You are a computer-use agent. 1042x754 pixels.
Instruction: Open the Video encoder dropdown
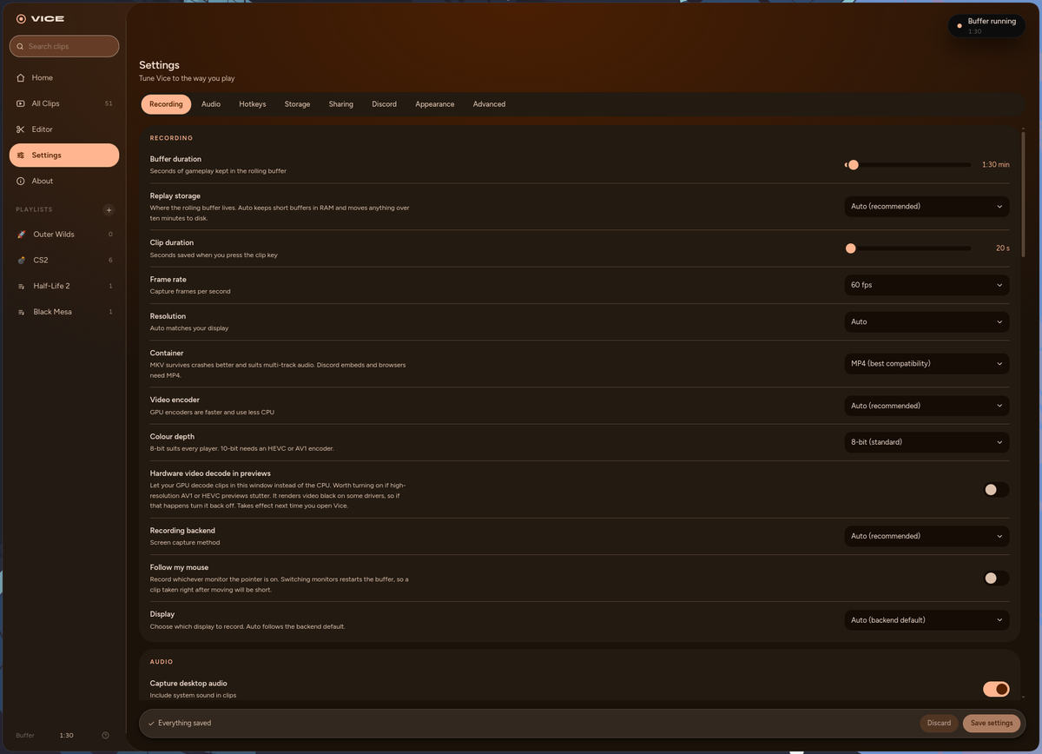pyautogui.click(x=927, y=406)
